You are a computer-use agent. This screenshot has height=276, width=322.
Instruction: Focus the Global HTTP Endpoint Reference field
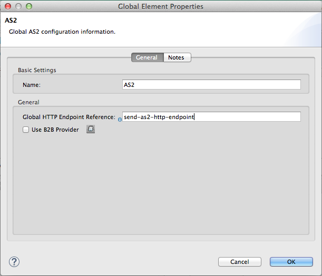click(211, 117)
